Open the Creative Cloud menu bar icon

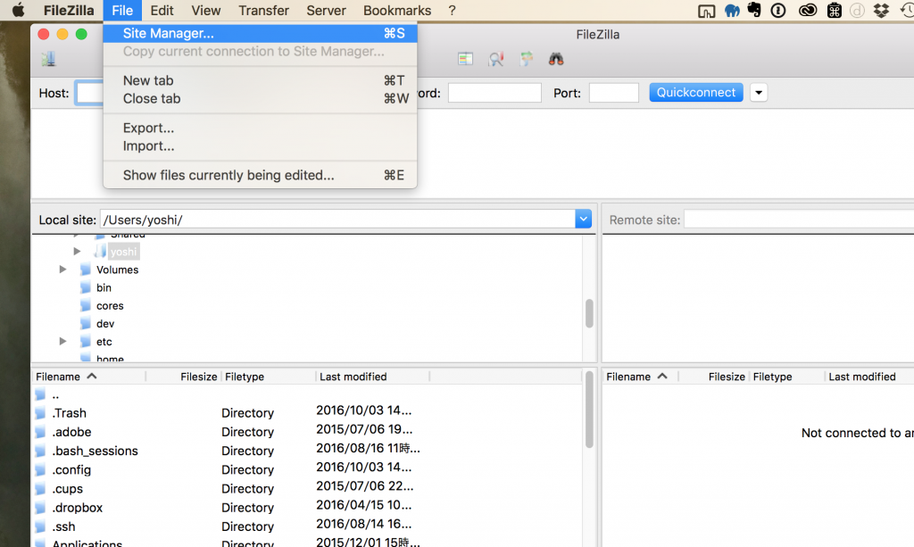tap(807, 11)
